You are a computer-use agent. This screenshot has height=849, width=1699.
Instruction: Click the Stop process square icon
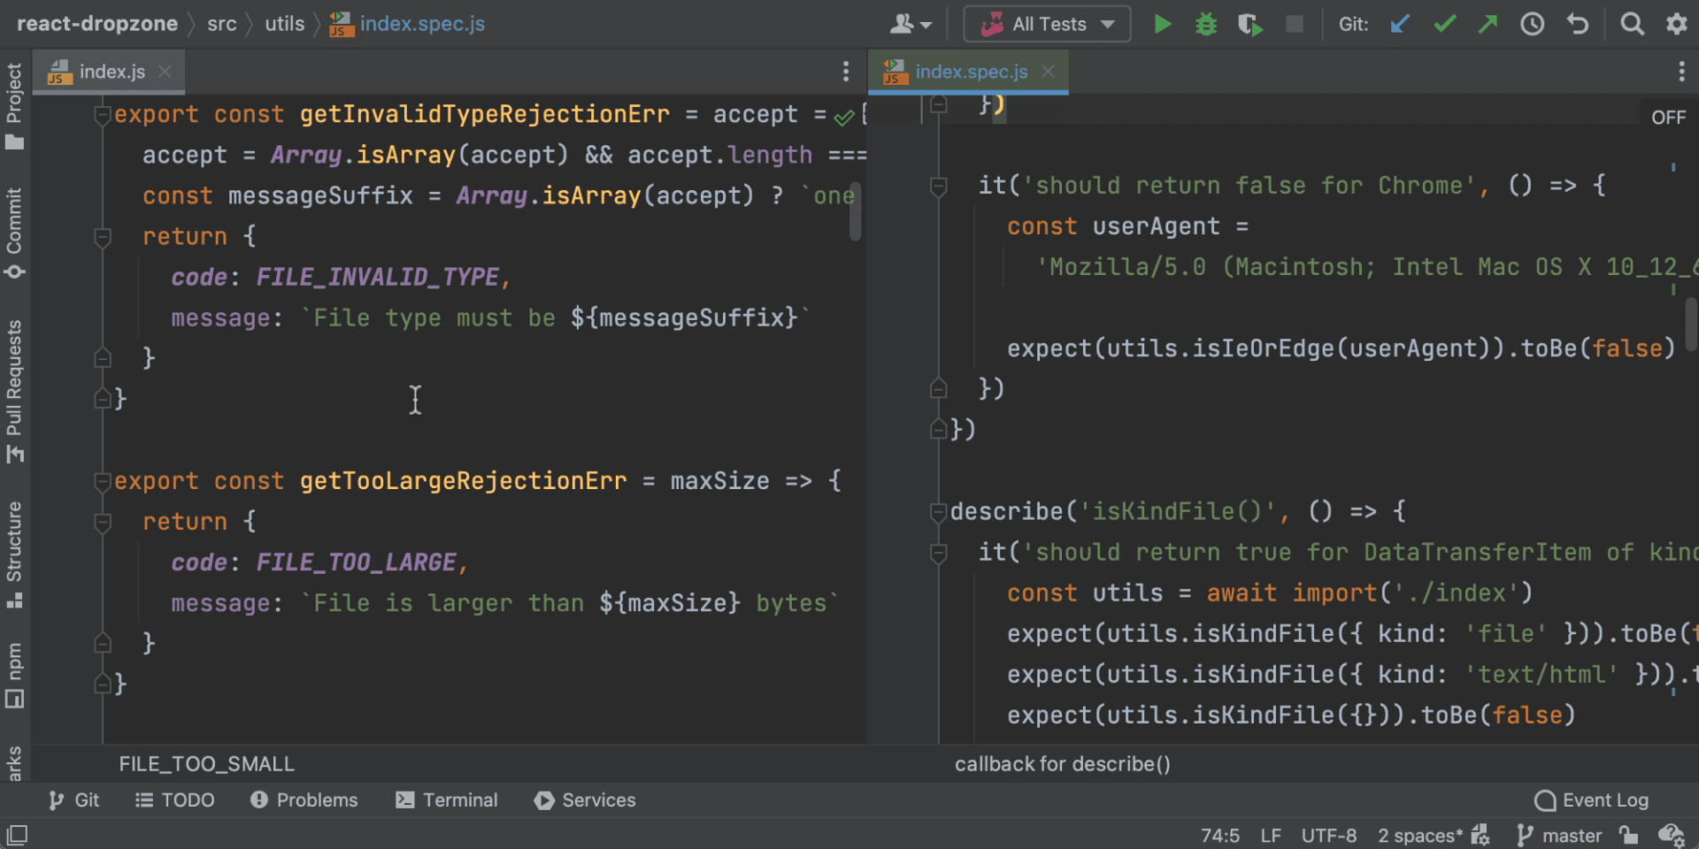point(1294,24)
